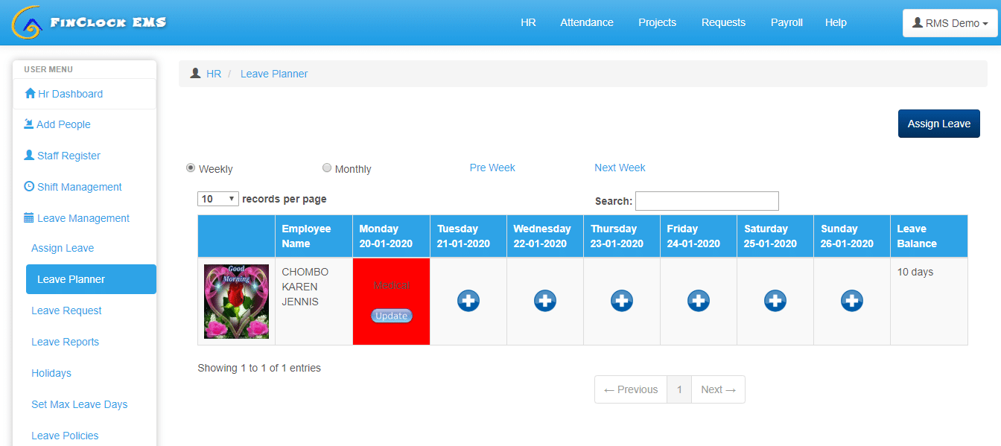Click the Leave Management calendar icon
The height and width of the screenshot is (446, 1001).
click(x=28, y=217)
